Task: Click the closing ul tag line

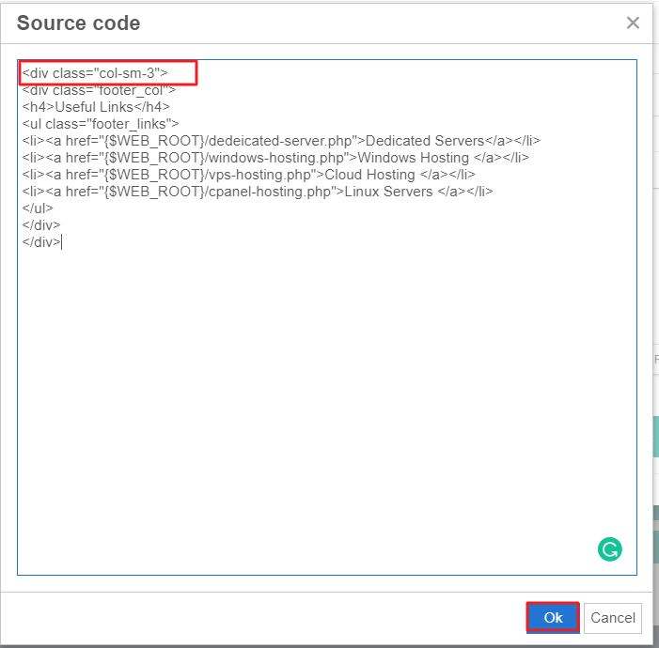Action: click(x=38, y=208)
